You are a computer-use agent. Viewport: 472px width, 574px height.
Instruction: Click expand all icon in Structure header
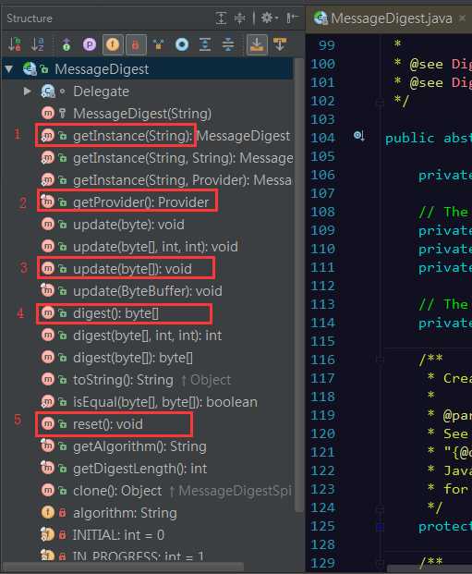(221, 18)
